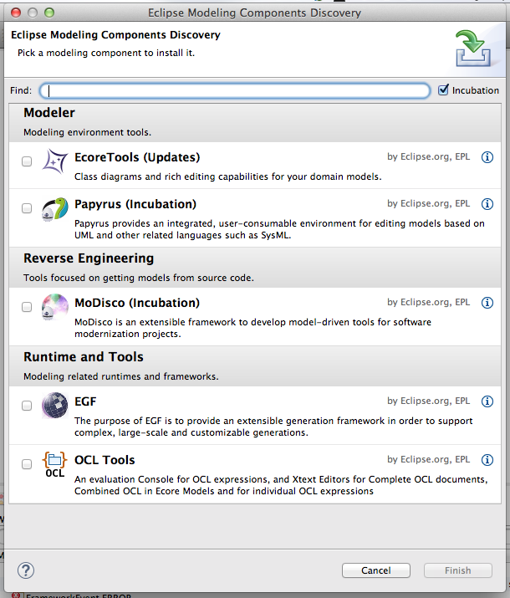The image size is (510, 598).
Task: Open the info icon for EGF
Action: 487,401
